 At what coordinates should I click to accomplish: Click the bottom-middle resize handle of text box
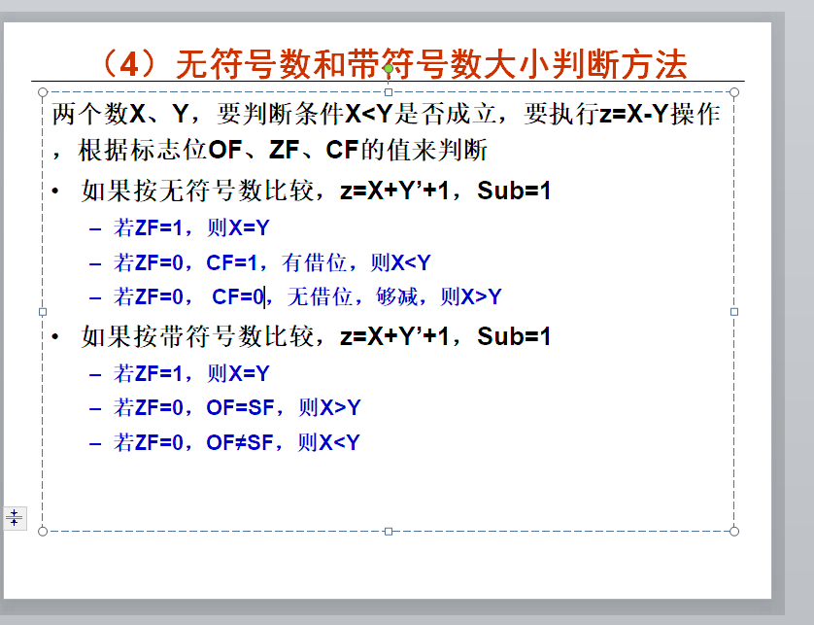coord(389,531)
